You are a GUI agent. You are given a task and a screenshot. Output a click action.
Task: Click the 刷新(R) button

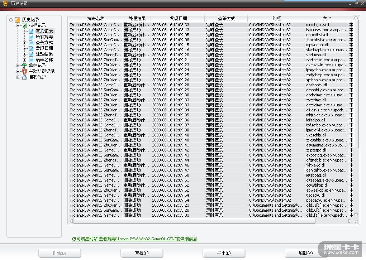coord(306,253)
